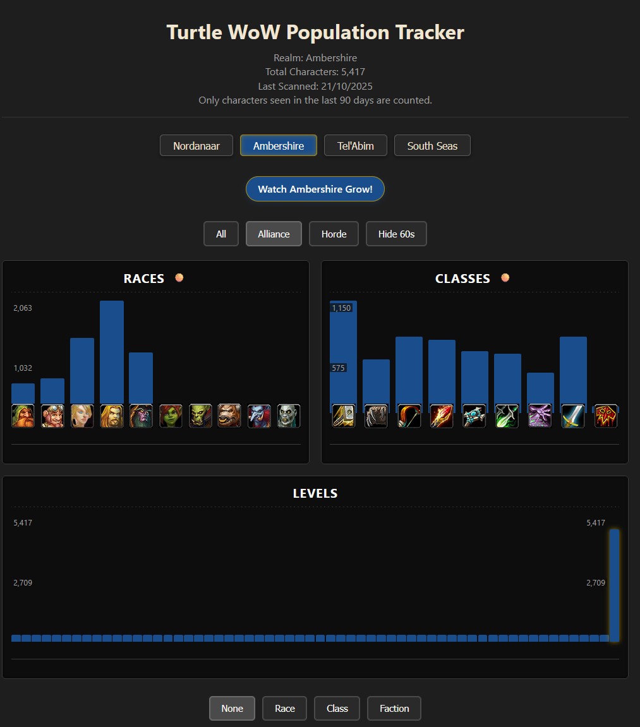The image size is (640, 727).
Task: Click the Gnome race portrait icon
Action: 52,416
